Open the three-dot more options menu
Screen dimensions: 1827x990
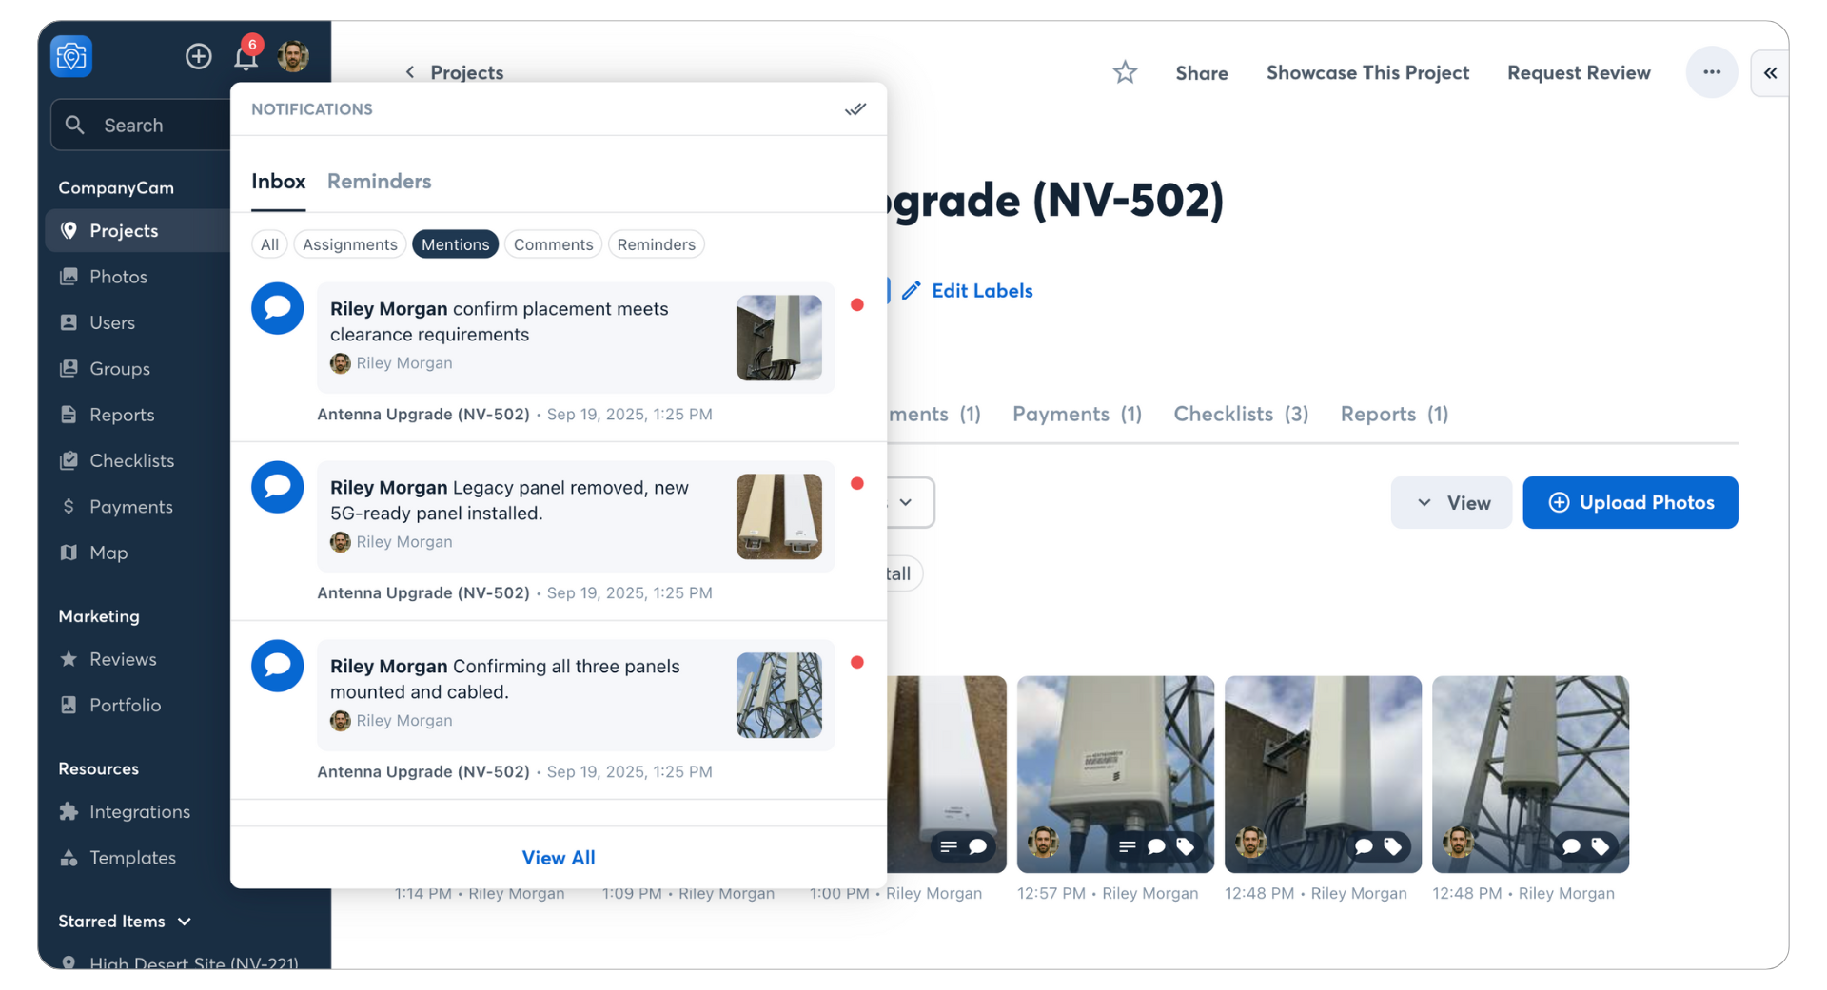1711,72
